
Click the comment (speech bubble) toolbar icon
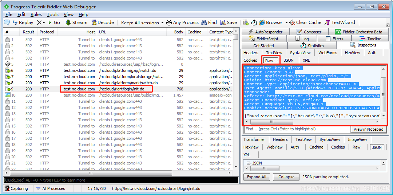pos(7,23)
